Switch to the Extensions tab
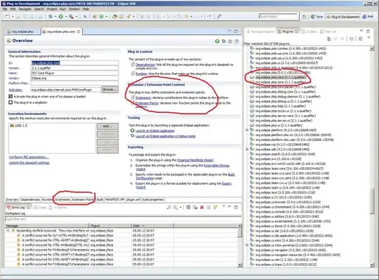 (62, 199)
